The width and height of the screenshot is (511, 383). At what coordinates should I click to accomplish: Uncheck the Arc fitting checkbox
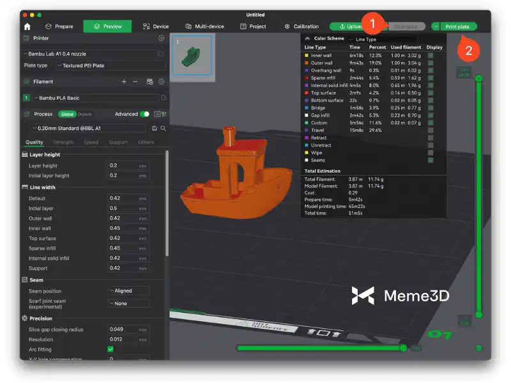111,350
